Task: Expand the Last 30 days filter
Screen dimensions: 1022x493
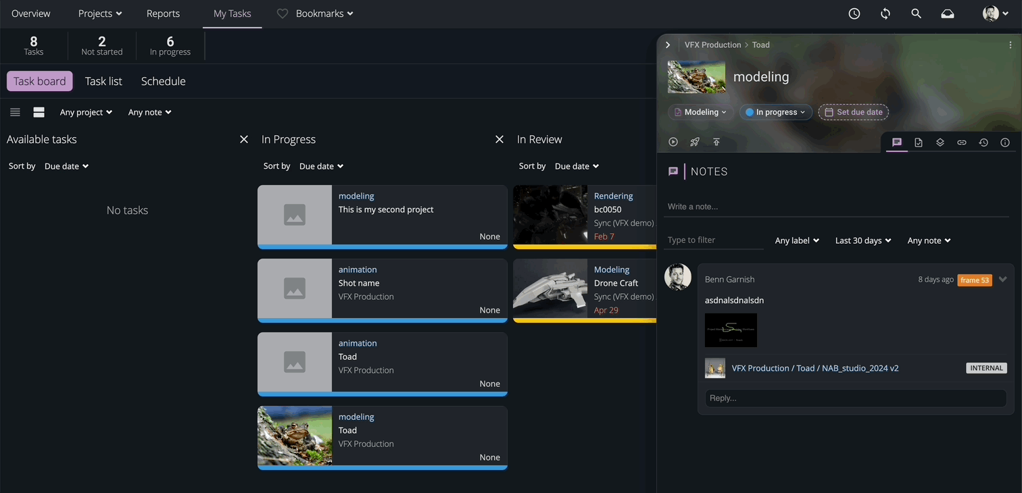Action: click(862, 240)
